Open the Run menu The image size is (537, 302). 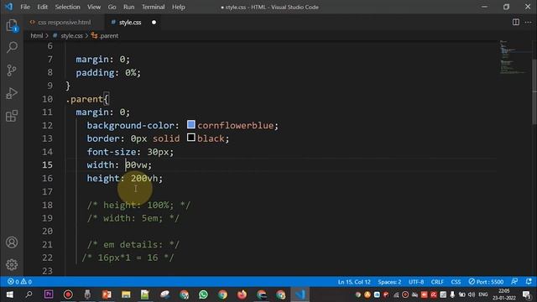pos(128,7)
